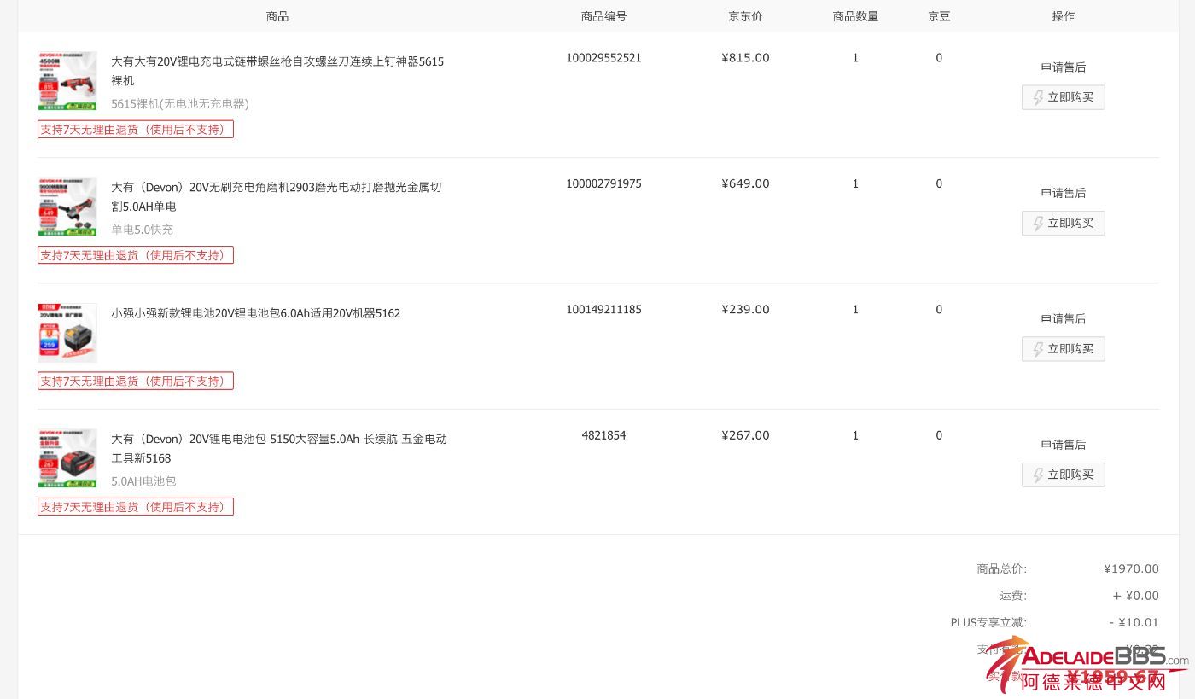The height and width of the screenshot is (699, 1195).
Task: Click the 7-day return tag under 5150 battery pack
Action: (x=136, y=507)
